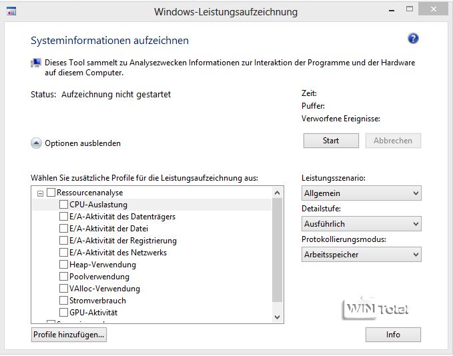Viewport: 453px width, 356px height.
Task: Click the profile list scroll up arrow
Action: pyautogui.click(x=277, y=193)
